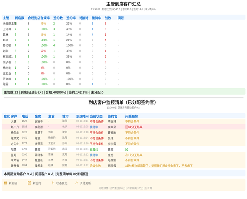
Task: Click the red alert icon beside 81分无结果
Action: pyautogui.click(x=127, y=127)
